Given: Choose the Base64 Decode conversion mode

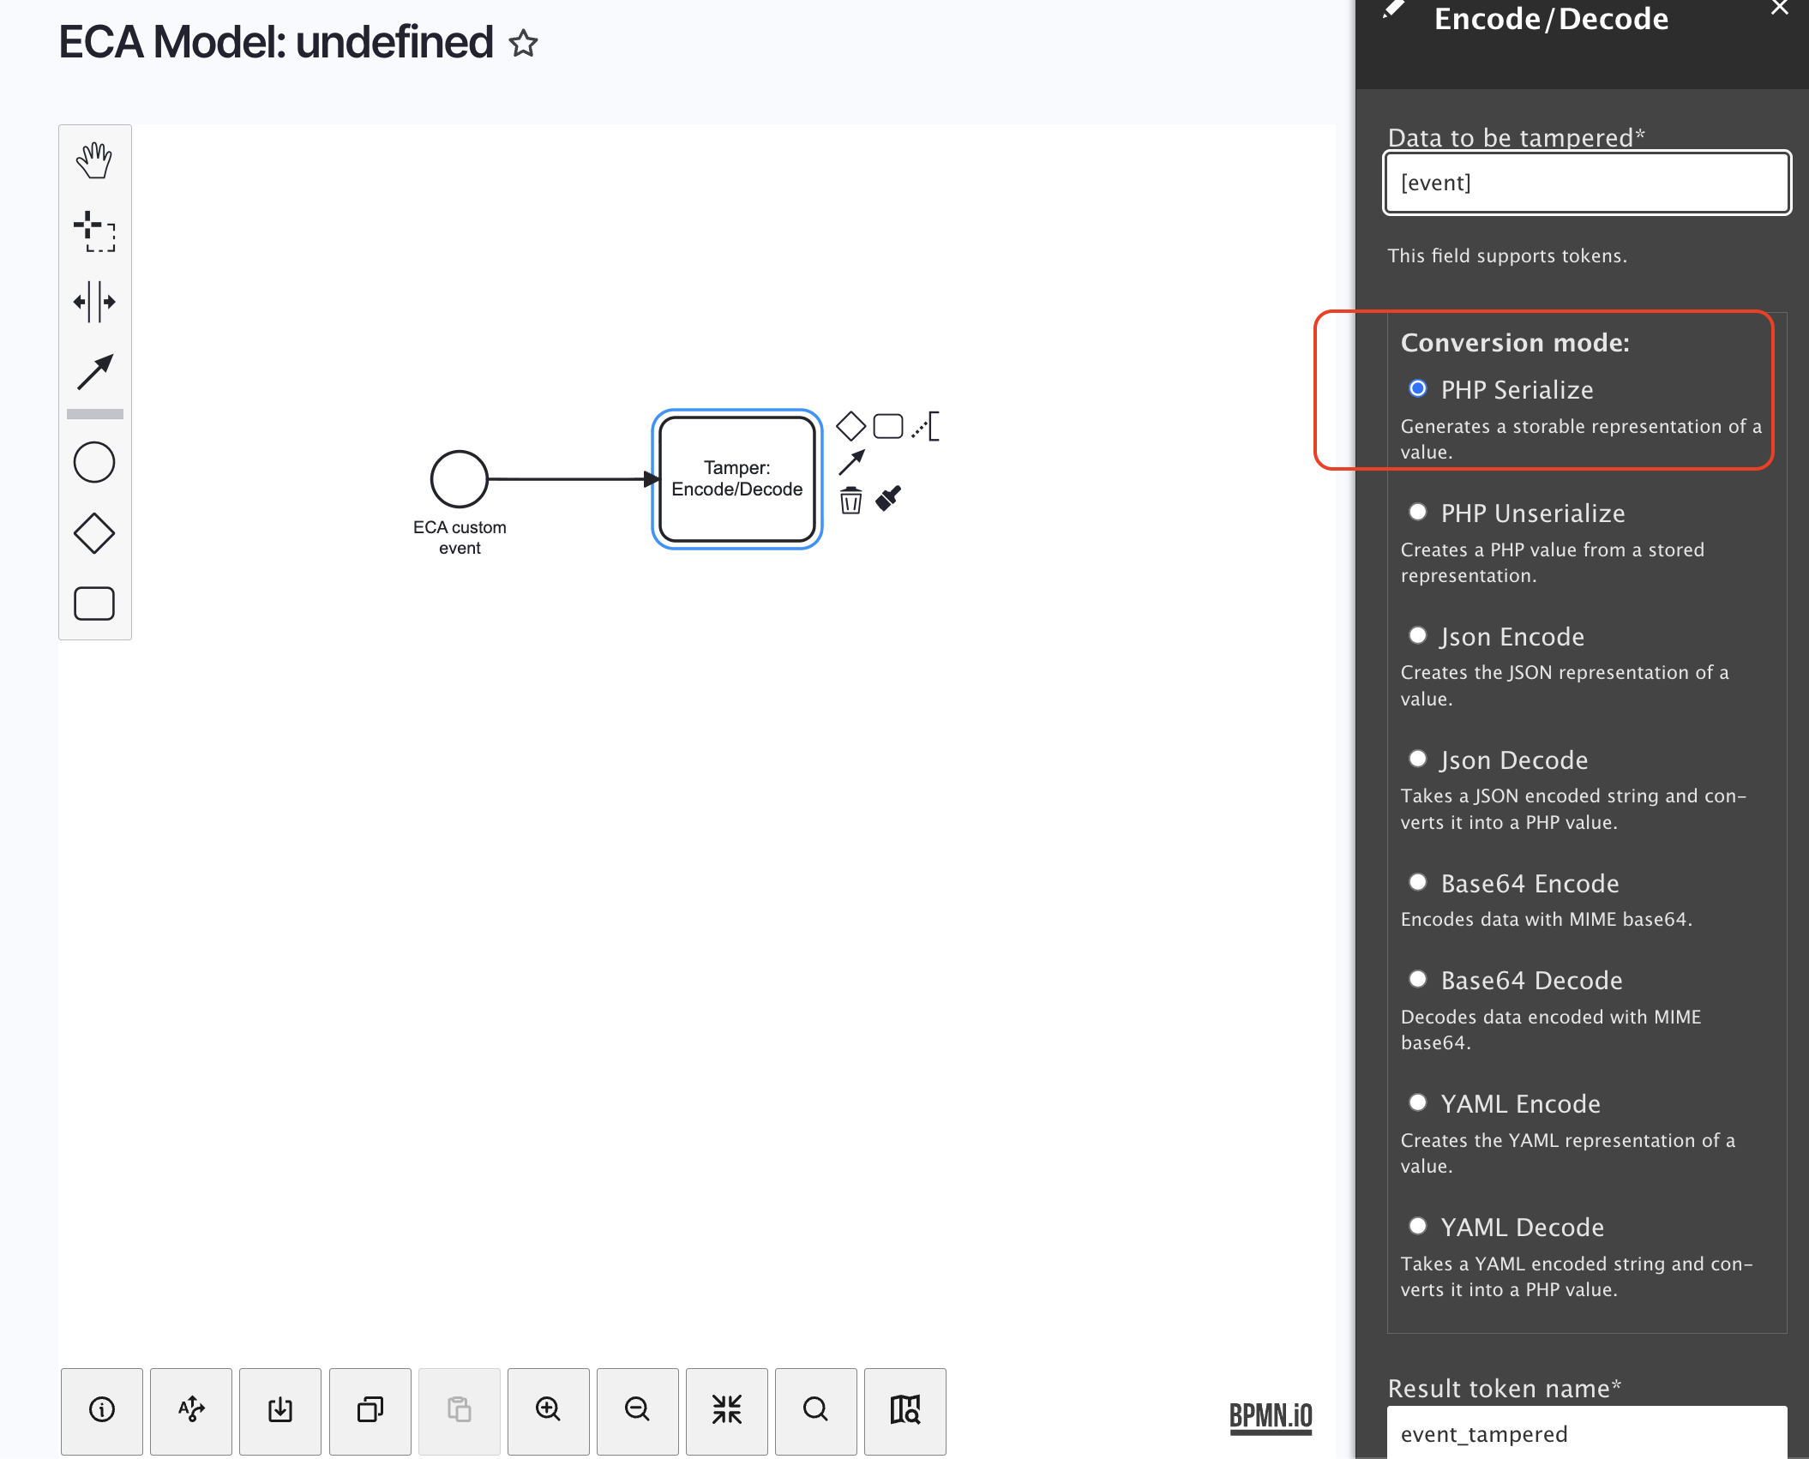Looking at the screenshot, I should [1418, 979].
